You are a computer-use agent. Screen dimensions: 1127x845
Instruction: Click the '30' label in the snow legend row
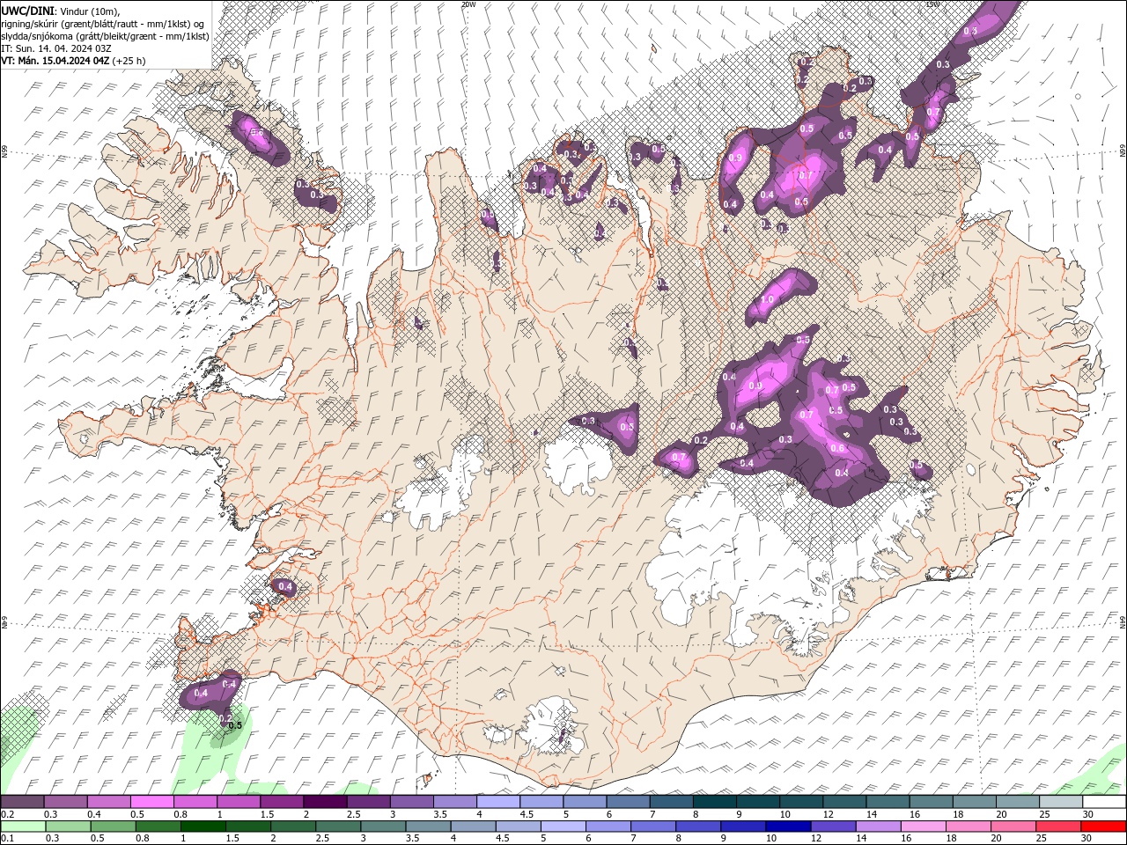[x=1088, y=814]
